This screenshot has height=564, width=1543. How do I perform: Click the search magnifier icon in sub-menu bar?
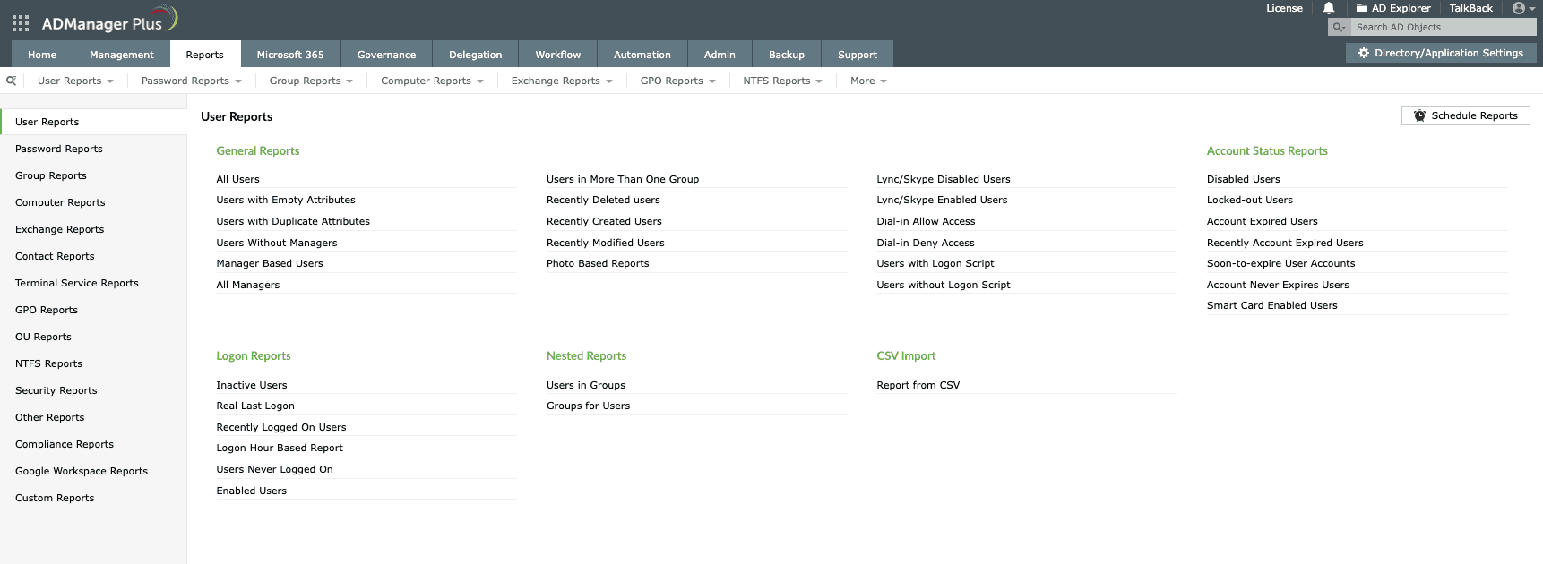[x=12, y=81]
